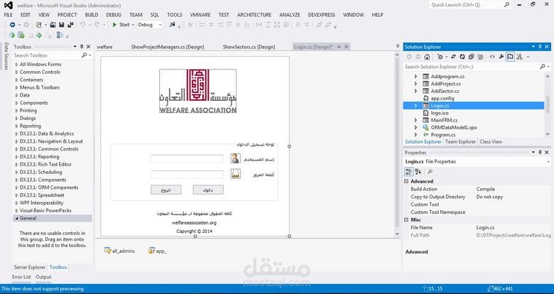Open the Error List tab
Viewport: 554px width, 294px height.
(x=21, y=277)
